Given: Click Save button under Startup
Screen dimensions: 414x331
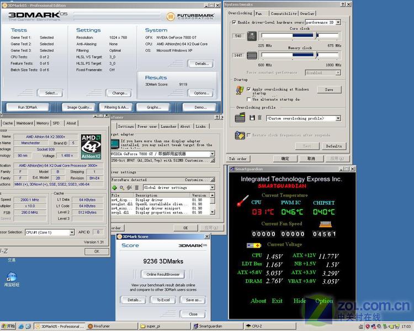Looking at the screenshot, I should (x=329, y=90).
